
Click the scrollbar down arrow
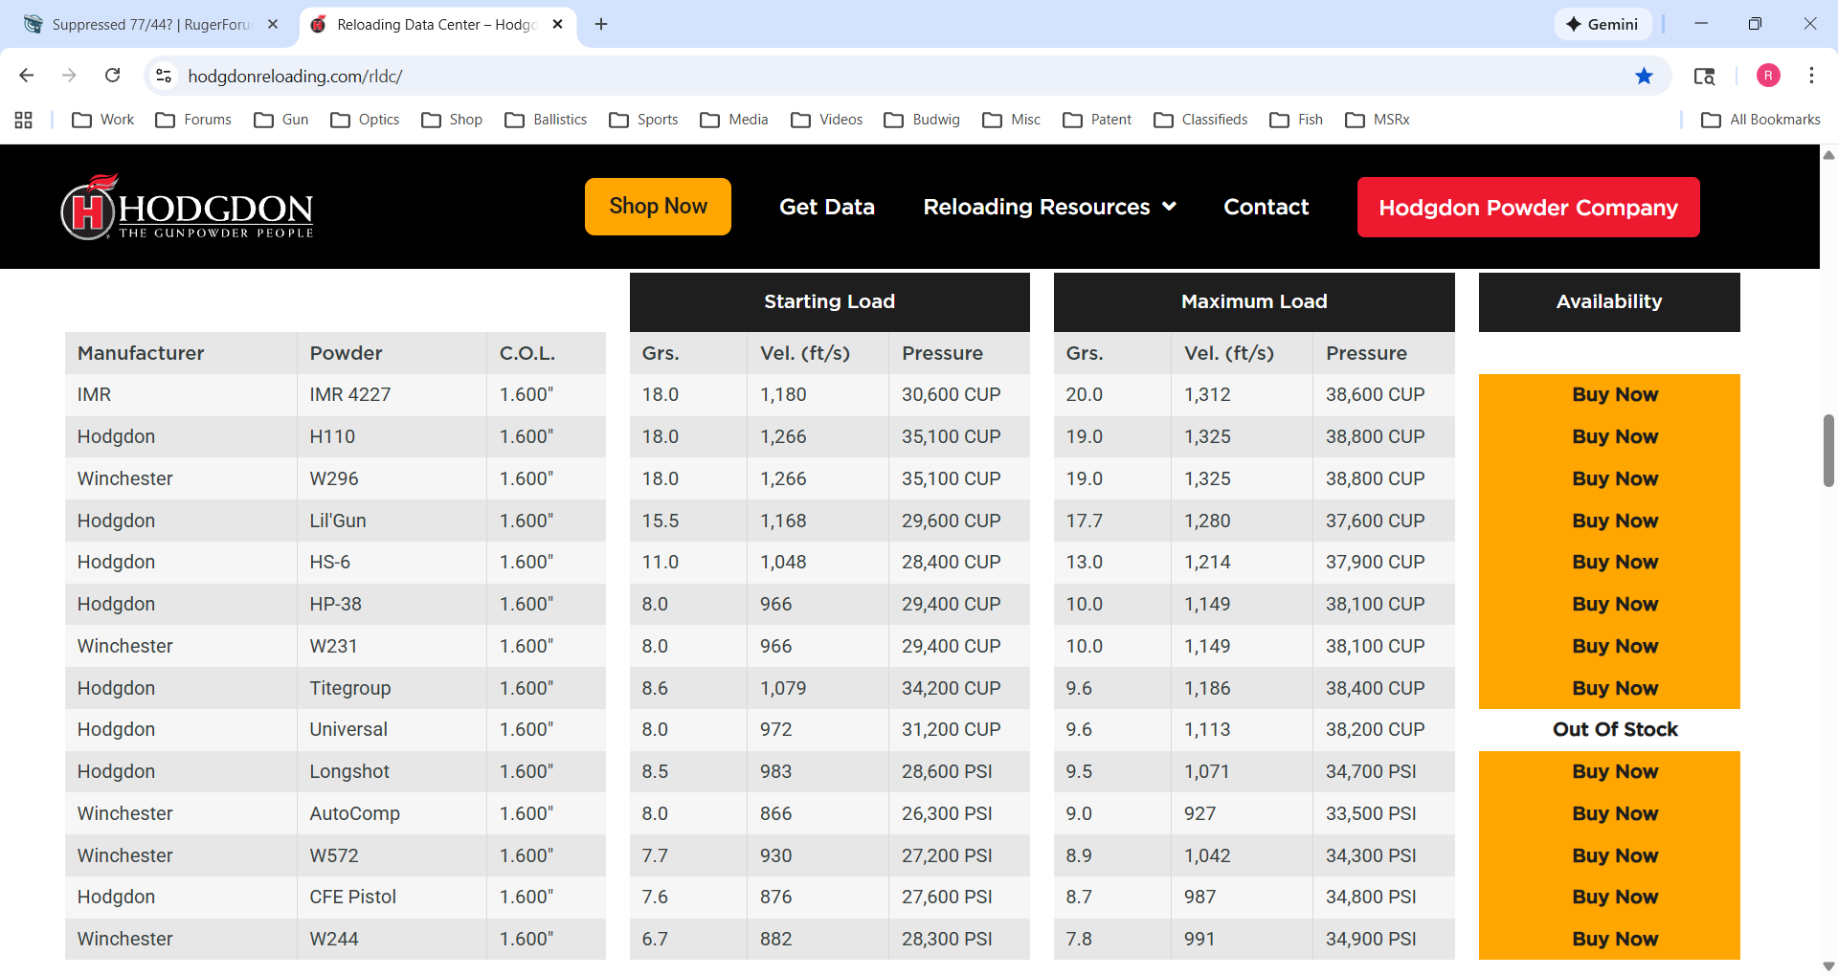click(x=1828, y=966)
